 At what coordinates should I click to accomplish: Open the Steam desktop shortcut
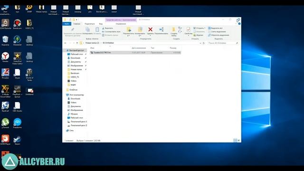17,140
